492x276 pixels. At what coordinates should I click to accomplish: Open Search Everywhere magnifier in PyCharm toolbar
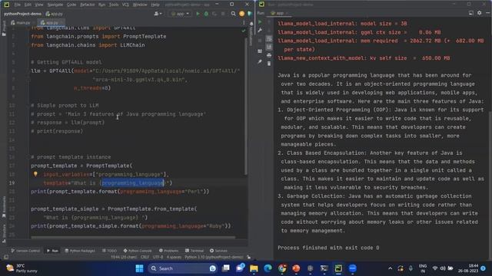233,14
